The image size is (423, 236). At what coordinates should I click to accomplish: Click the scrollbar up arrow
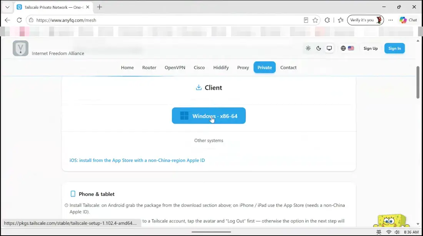pyautogui.click(x=418, y=41)
